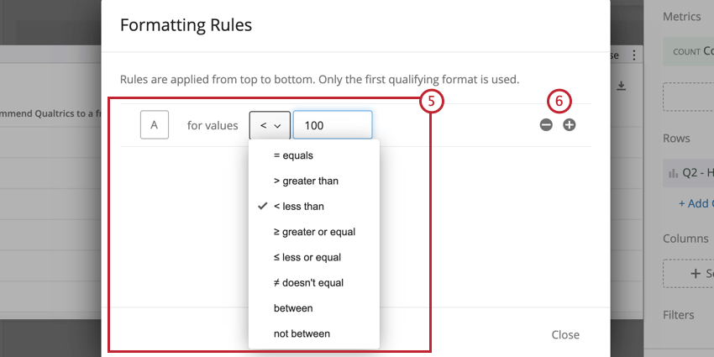714x357 pixels.
Task: Close the Formatting Rules dialog
Action: click(x=565, y=334)
